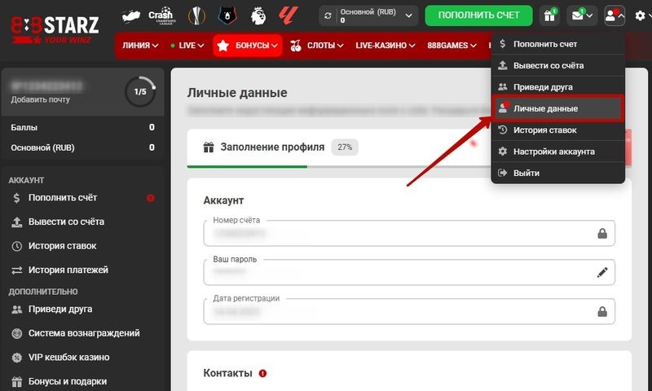Screen dimensions: 652x391
Task: Open the gift bonuses icon in header
Action: coord(550,15)
